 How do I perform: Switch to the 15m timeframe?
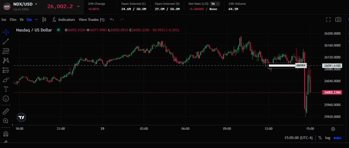(13, 20)
